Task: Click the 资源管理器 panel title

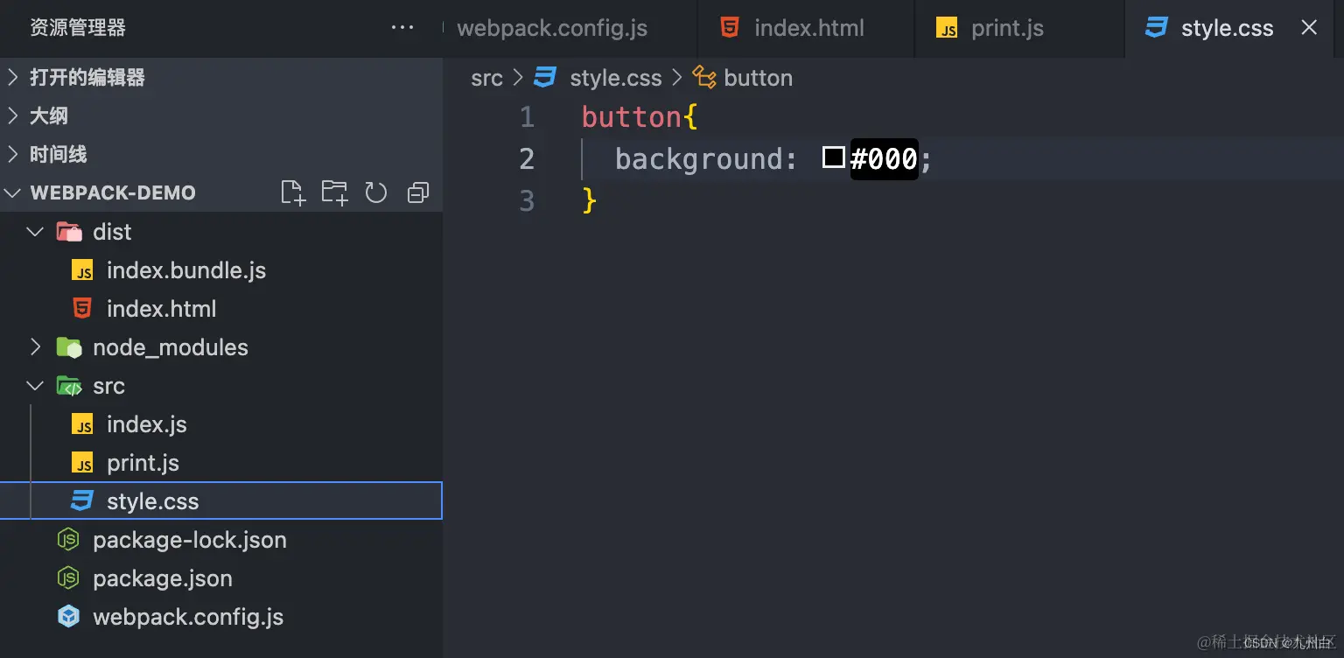Action: pyautogui.click(x=78, y=28)
